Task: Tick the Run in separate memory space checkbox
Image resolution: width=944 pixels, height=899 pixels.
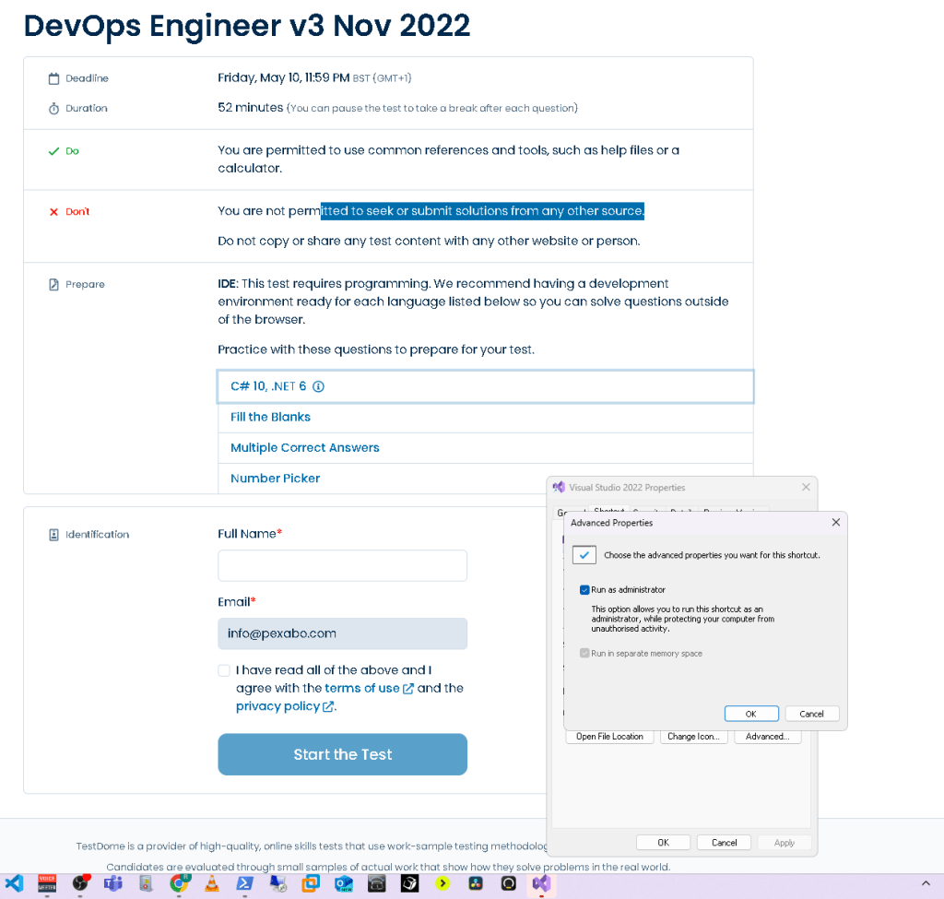Action: (x=584, y=654)
